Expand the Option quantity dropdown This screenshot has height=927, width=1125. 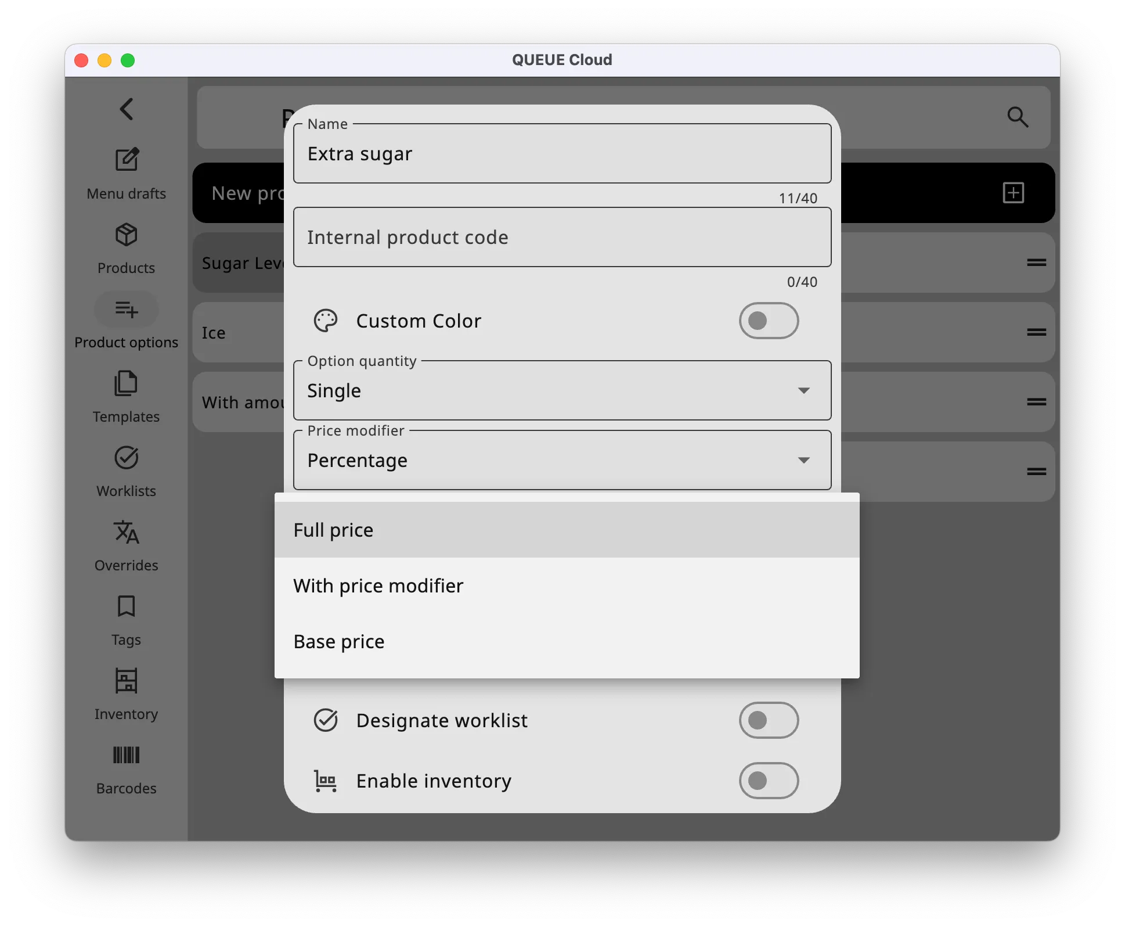click(x=562, y=391)
